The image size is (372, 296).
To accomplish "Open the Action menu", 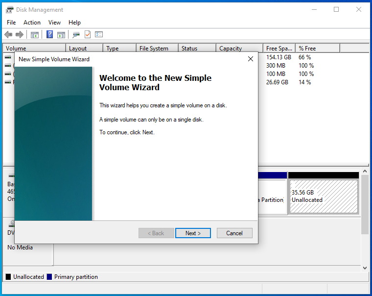I will tap(32, 23).
